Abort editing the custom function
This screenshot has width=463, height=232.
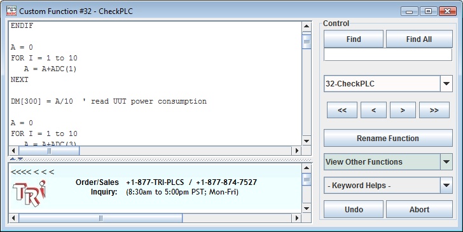pos(419,209)
